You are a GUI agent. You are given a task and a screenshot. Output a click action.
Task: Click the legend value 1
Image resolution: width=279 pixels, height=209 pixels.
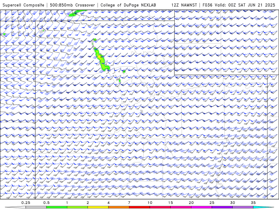pyautogui.click(x=67, y=203)
